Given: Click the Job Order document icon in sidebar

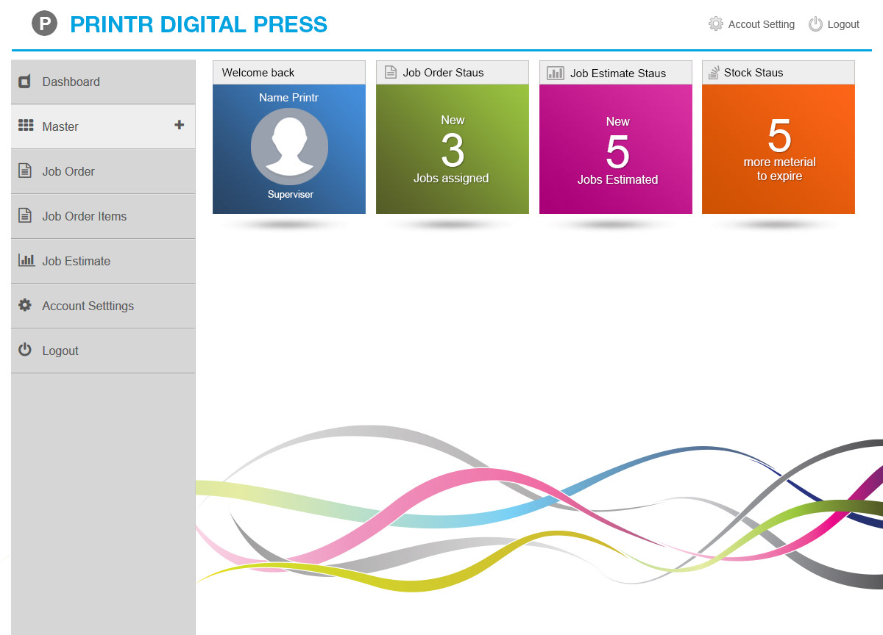Looking at the screenshot, I should click(25, 171).
